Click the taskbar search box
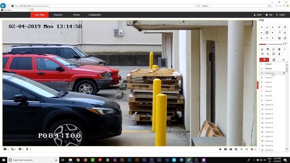Screen dimensions: 290x163 [33, 160]
